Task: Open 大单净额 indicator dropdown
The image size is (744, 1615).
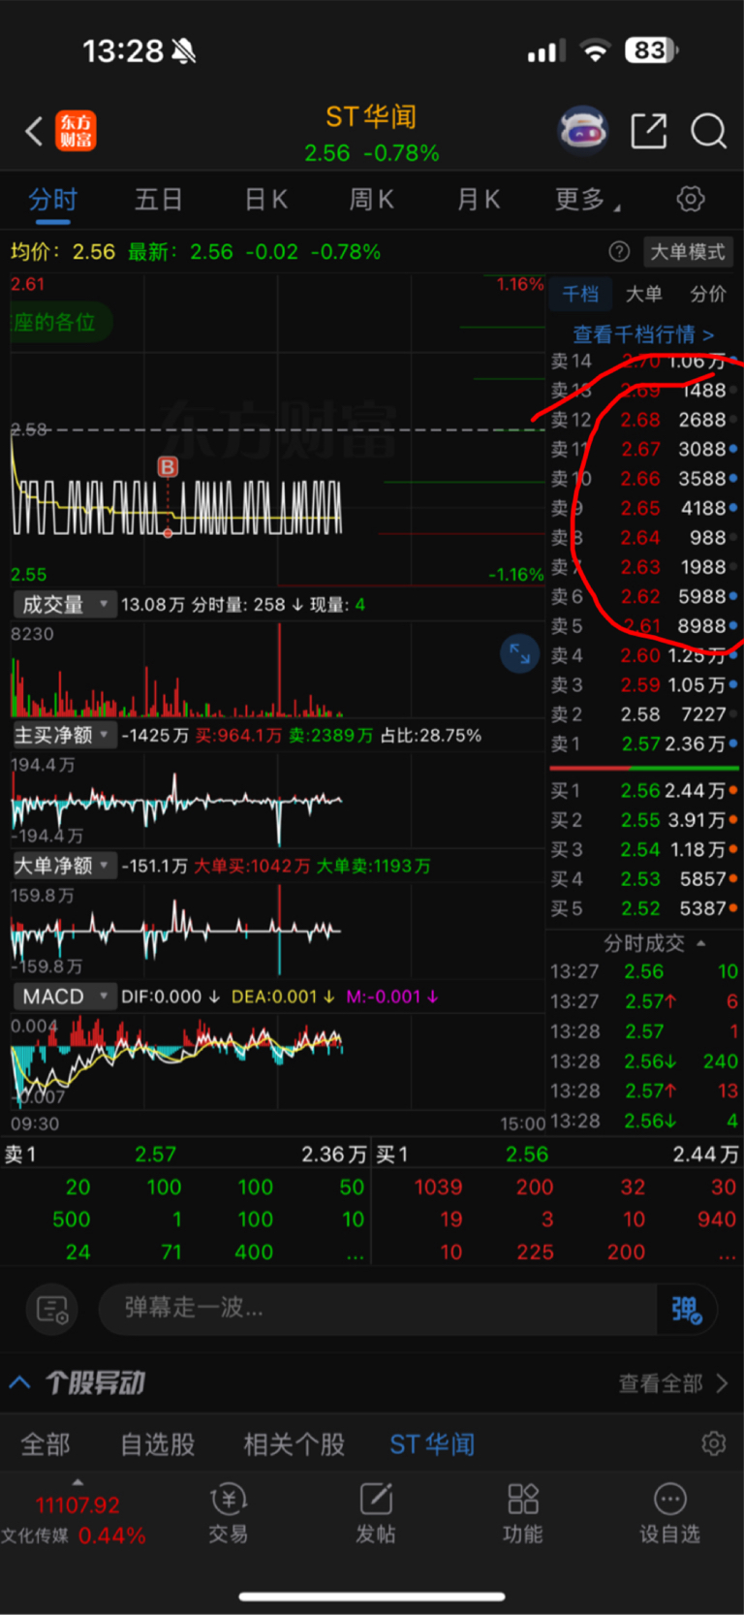Action: tap(64, 866)
